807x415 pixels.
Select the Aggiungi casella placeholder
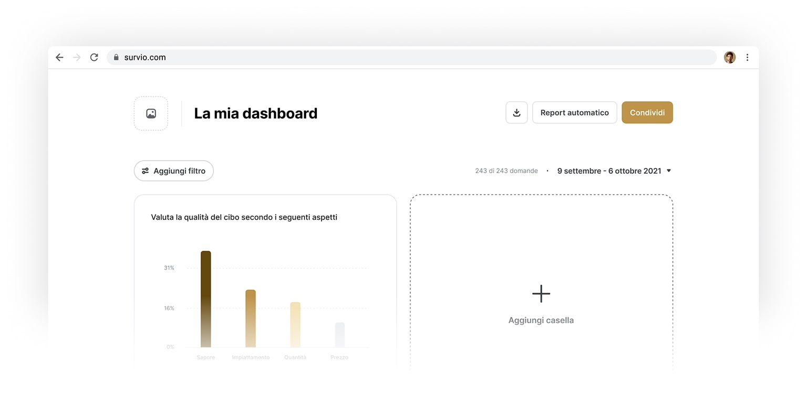(x=541, y=320)
